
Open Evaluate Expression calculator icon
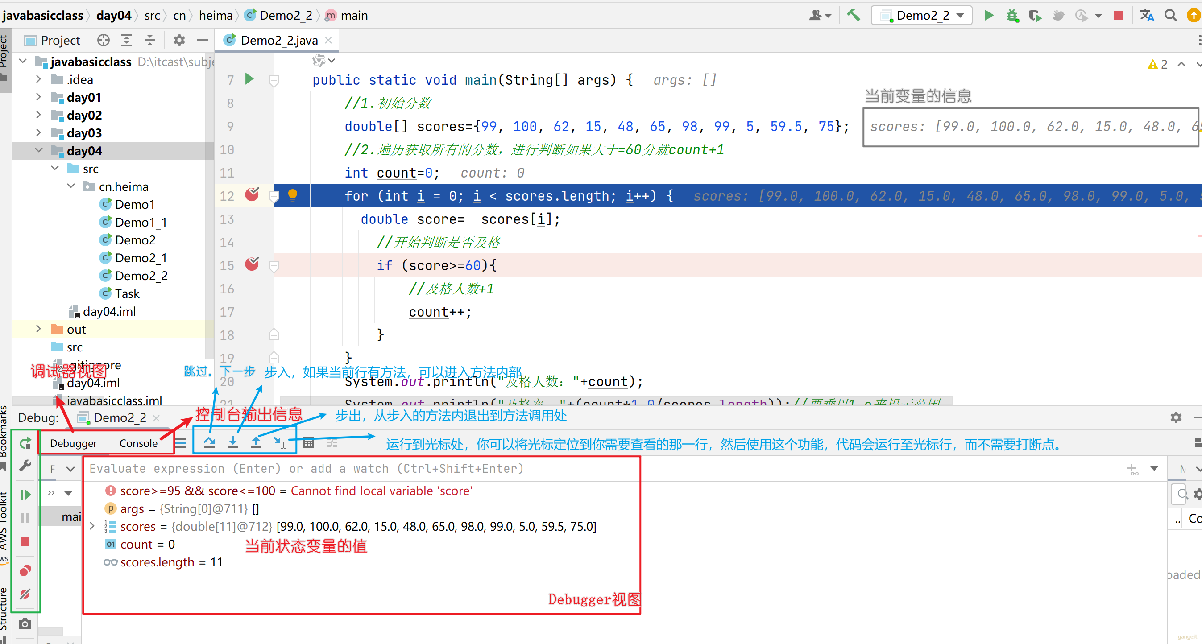(308, 442)
